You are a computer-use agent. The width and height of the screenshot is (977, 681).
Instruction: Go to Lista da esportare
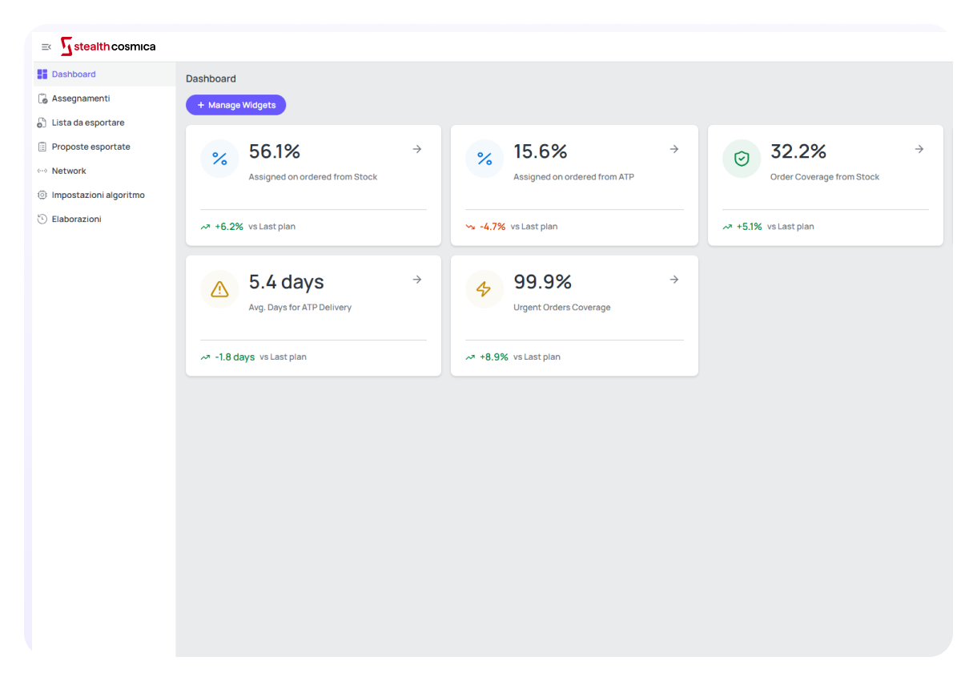coord(88,123)
